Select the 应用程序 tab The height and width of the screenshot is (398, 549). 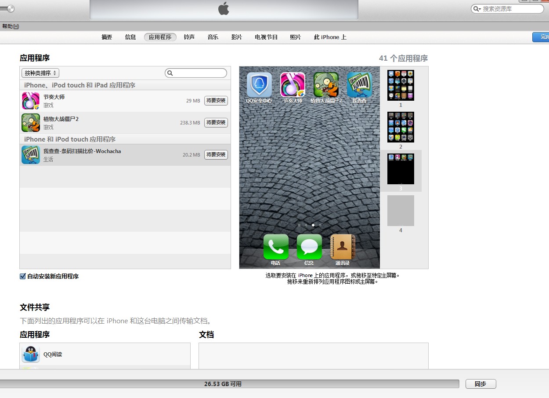160,37
